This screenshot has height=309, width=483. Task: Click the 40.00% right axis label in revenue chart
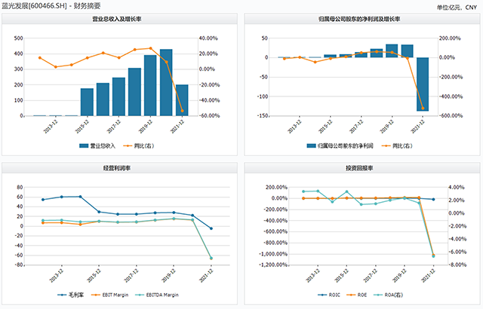pyautogui.click(x=208, y=38)
